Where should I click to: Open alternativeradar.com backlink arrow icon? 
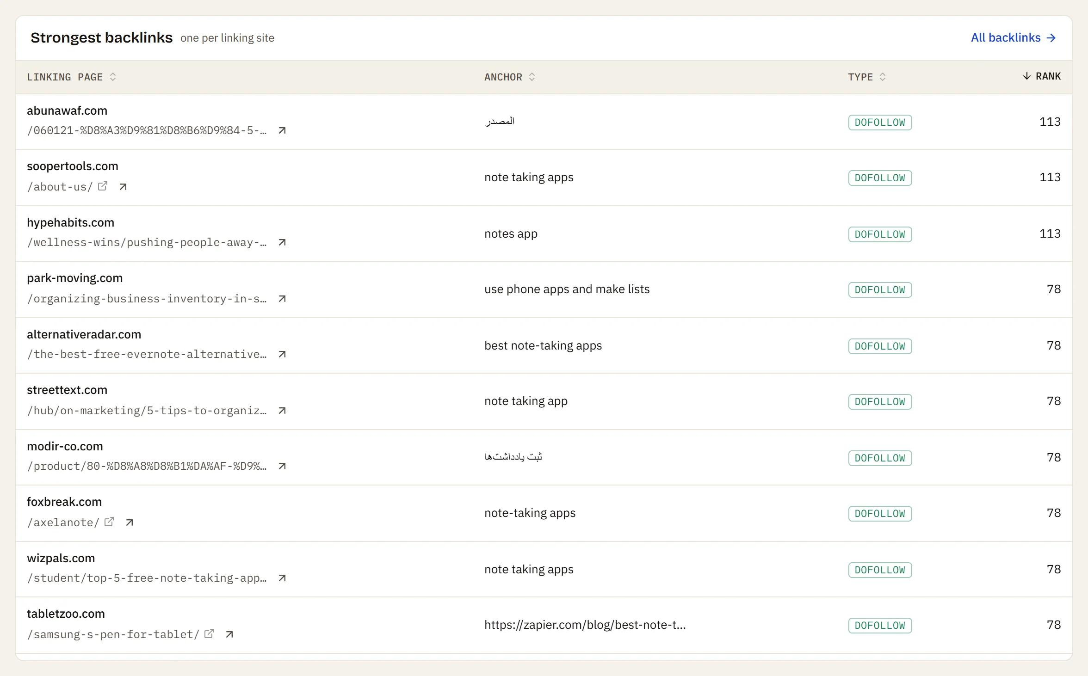282,354
